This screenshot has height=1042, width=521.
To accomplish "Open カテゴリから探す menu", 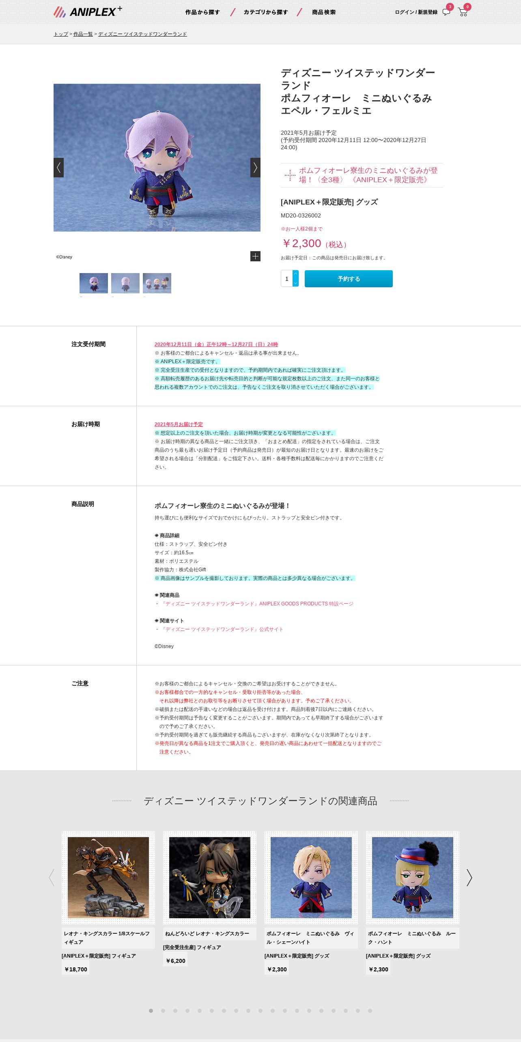I will [x=266, y=12].
